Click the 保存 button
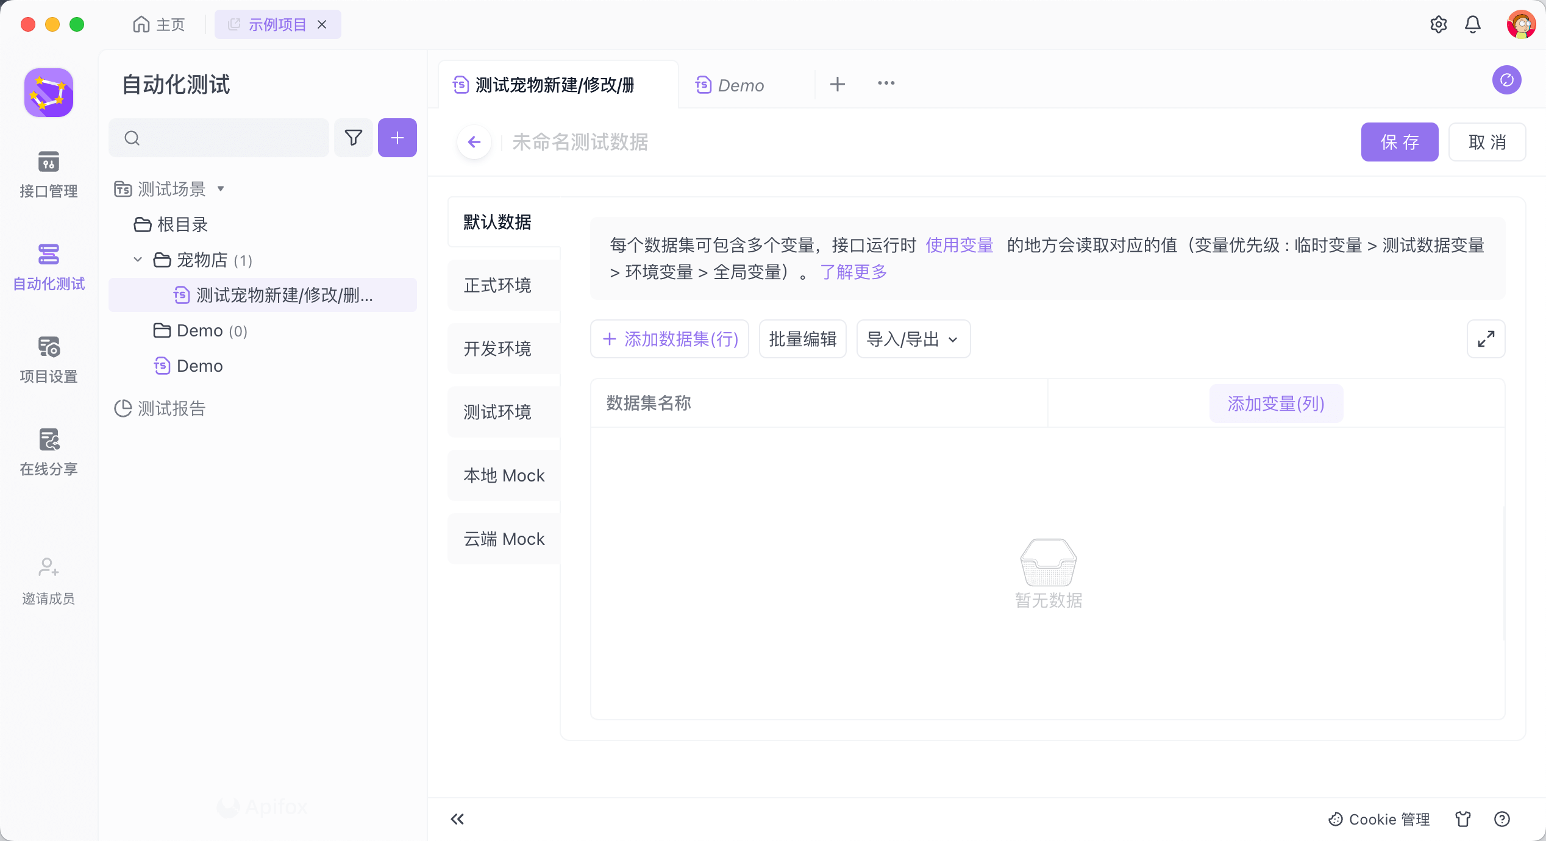The height and width of the screenshot is (841, 1546). tap(1399, 142)
